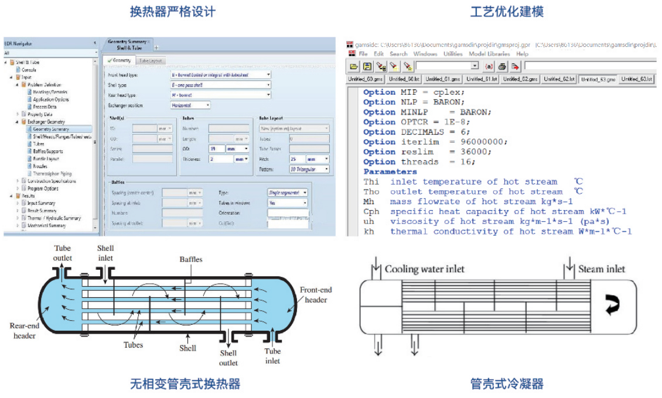Open the Utilities menu in GAMS IDE
The width and height of the screenshot is (662, 398).
[452, 54]
